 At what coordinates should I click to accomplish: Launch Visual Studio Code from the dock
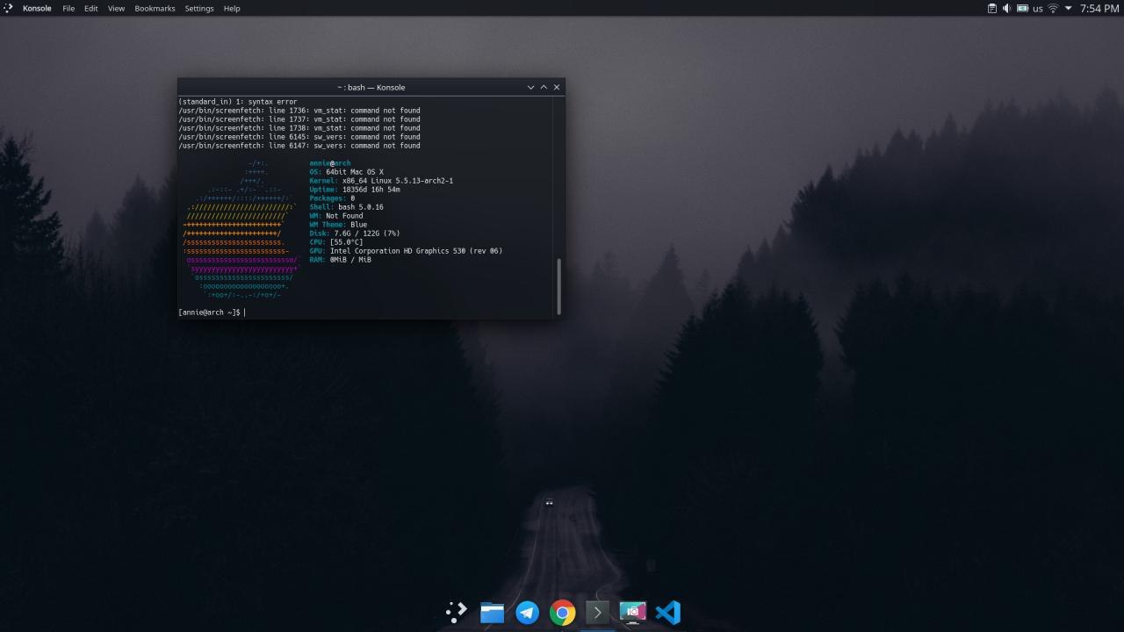(x=667, y=612)
